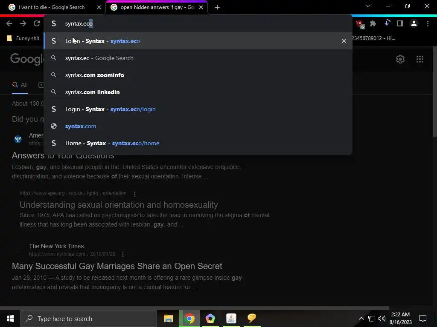
Task: Open more options for the nytimes.com result
Action: [x=123, y=254]
